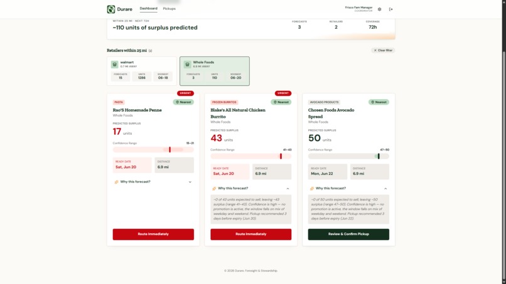Collapse Why this forecast for Chosen Foods Avocado
Image resolution: width=506 pixels, height=284 pixels.
(x=348, y=188)
